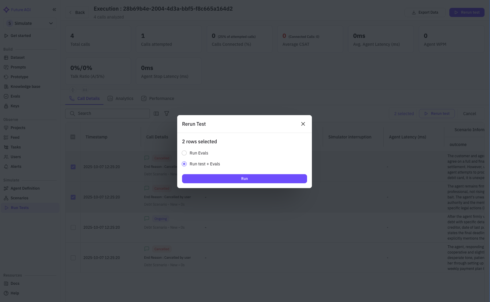The image size is (490, 302).
Task: Click the Docs icon in Resources
Action: [6, 284]
